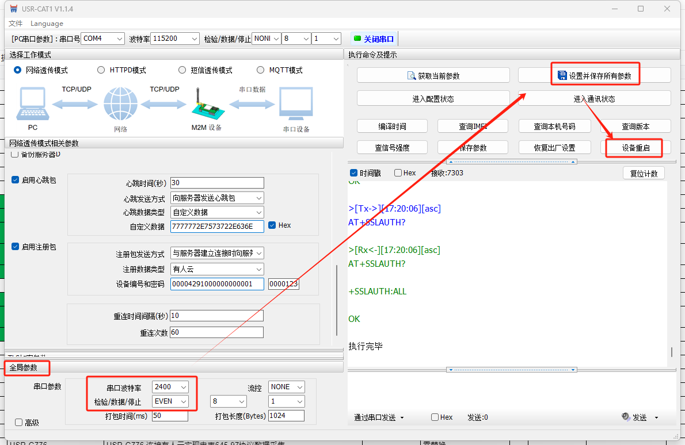The width and height of the screenshot is (685, 445).
Task: Click the green indicator on 关闭串口
Action: coord(357,39)
